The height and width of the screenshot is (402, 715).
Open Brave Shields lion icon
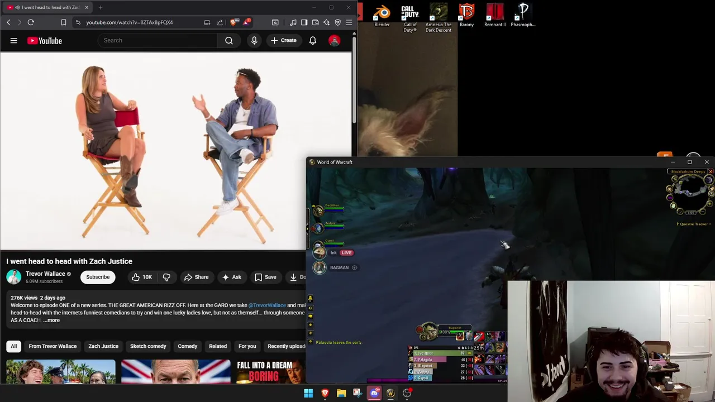click(233, 22)
